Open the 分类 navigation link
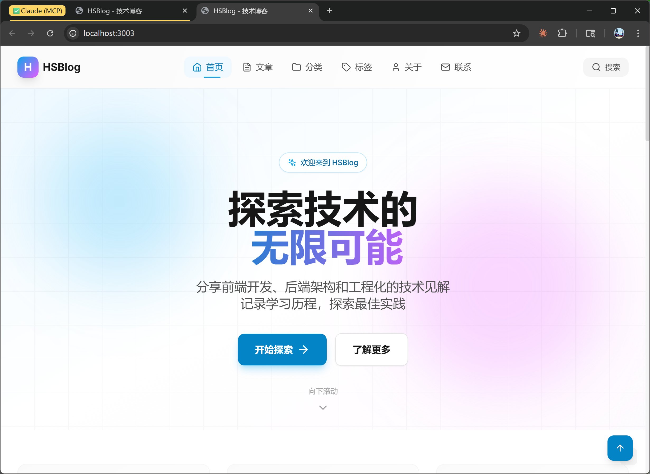 coord(307,67)
